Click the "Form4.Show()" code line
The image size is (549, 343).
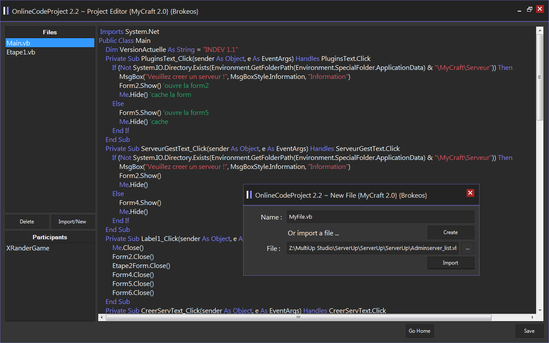tap(140, 202)
